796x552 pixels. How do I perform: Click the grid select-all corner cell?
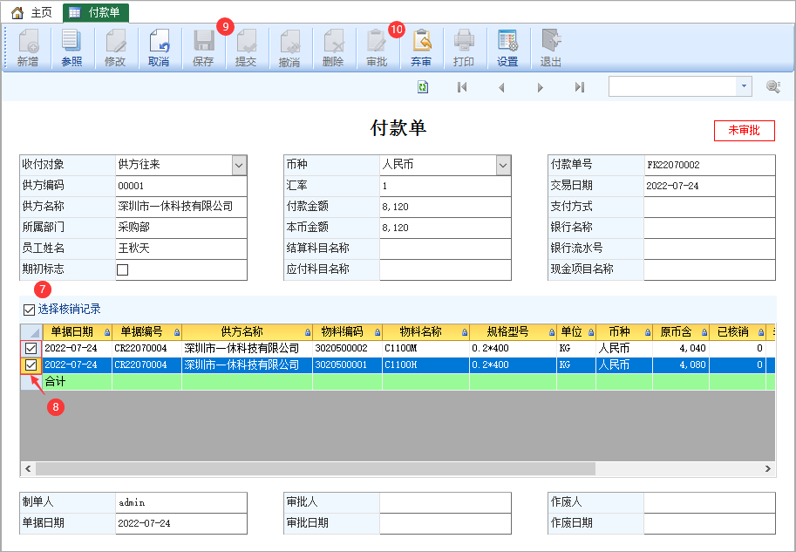click(31, 332)
